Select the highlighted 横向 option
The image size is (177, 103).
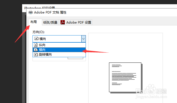click(59, 50)
